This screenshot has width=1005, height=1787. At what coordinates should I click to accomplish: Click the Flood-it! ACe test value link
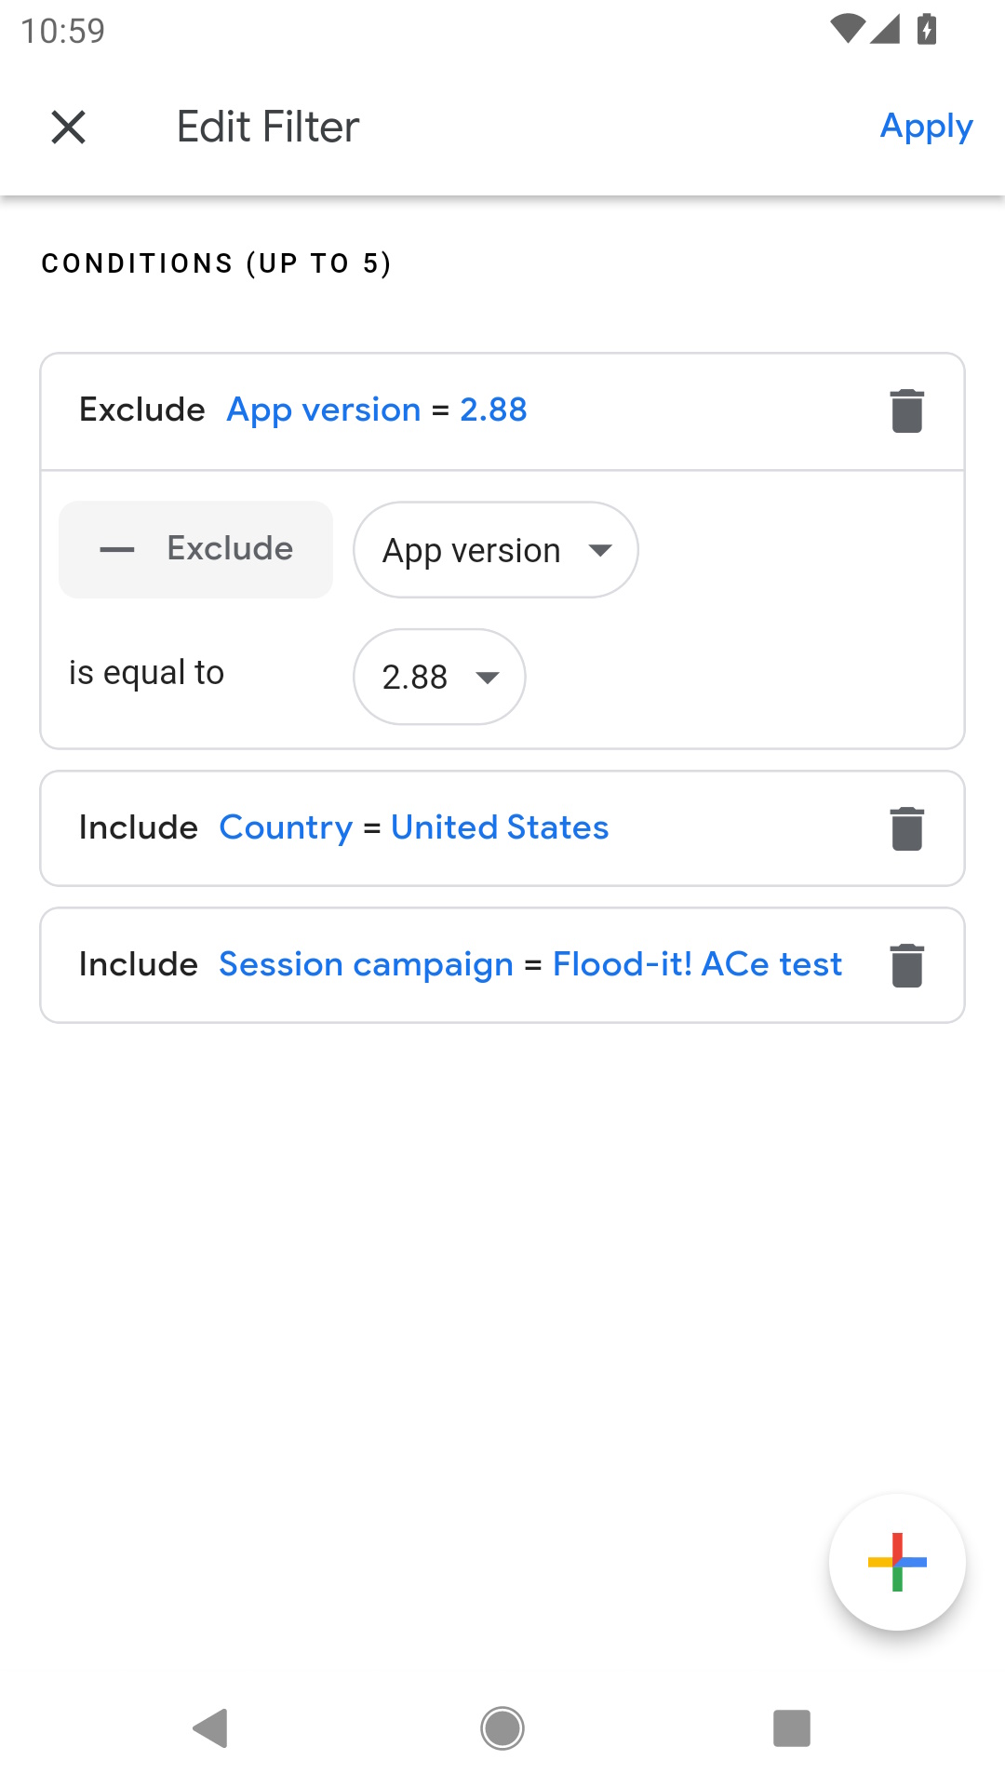[697, 965]
